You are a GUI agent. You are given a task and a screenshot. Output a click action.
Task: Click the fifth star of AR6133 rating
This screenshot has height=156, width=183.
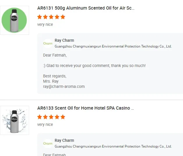(63, 117)
